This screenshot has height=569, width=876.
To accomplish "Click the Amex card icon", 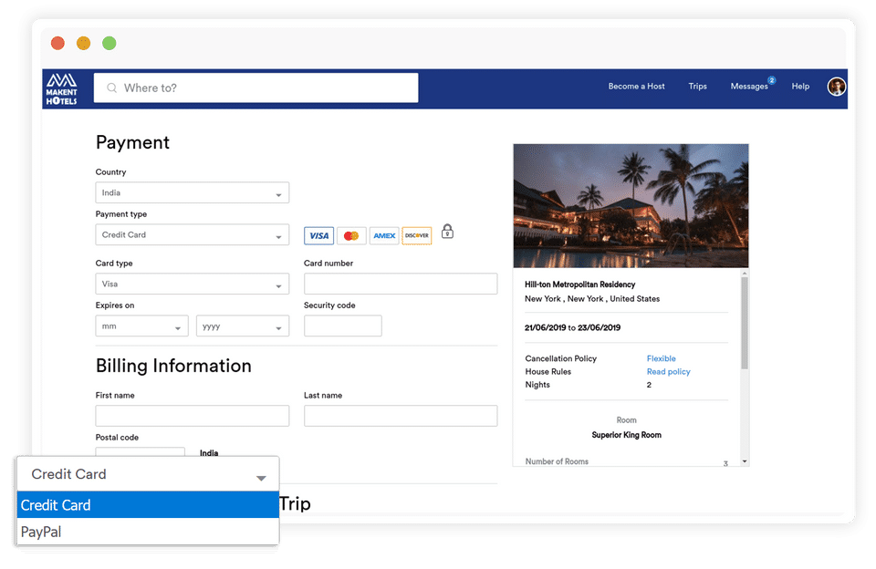I will (x=384, y=235).
